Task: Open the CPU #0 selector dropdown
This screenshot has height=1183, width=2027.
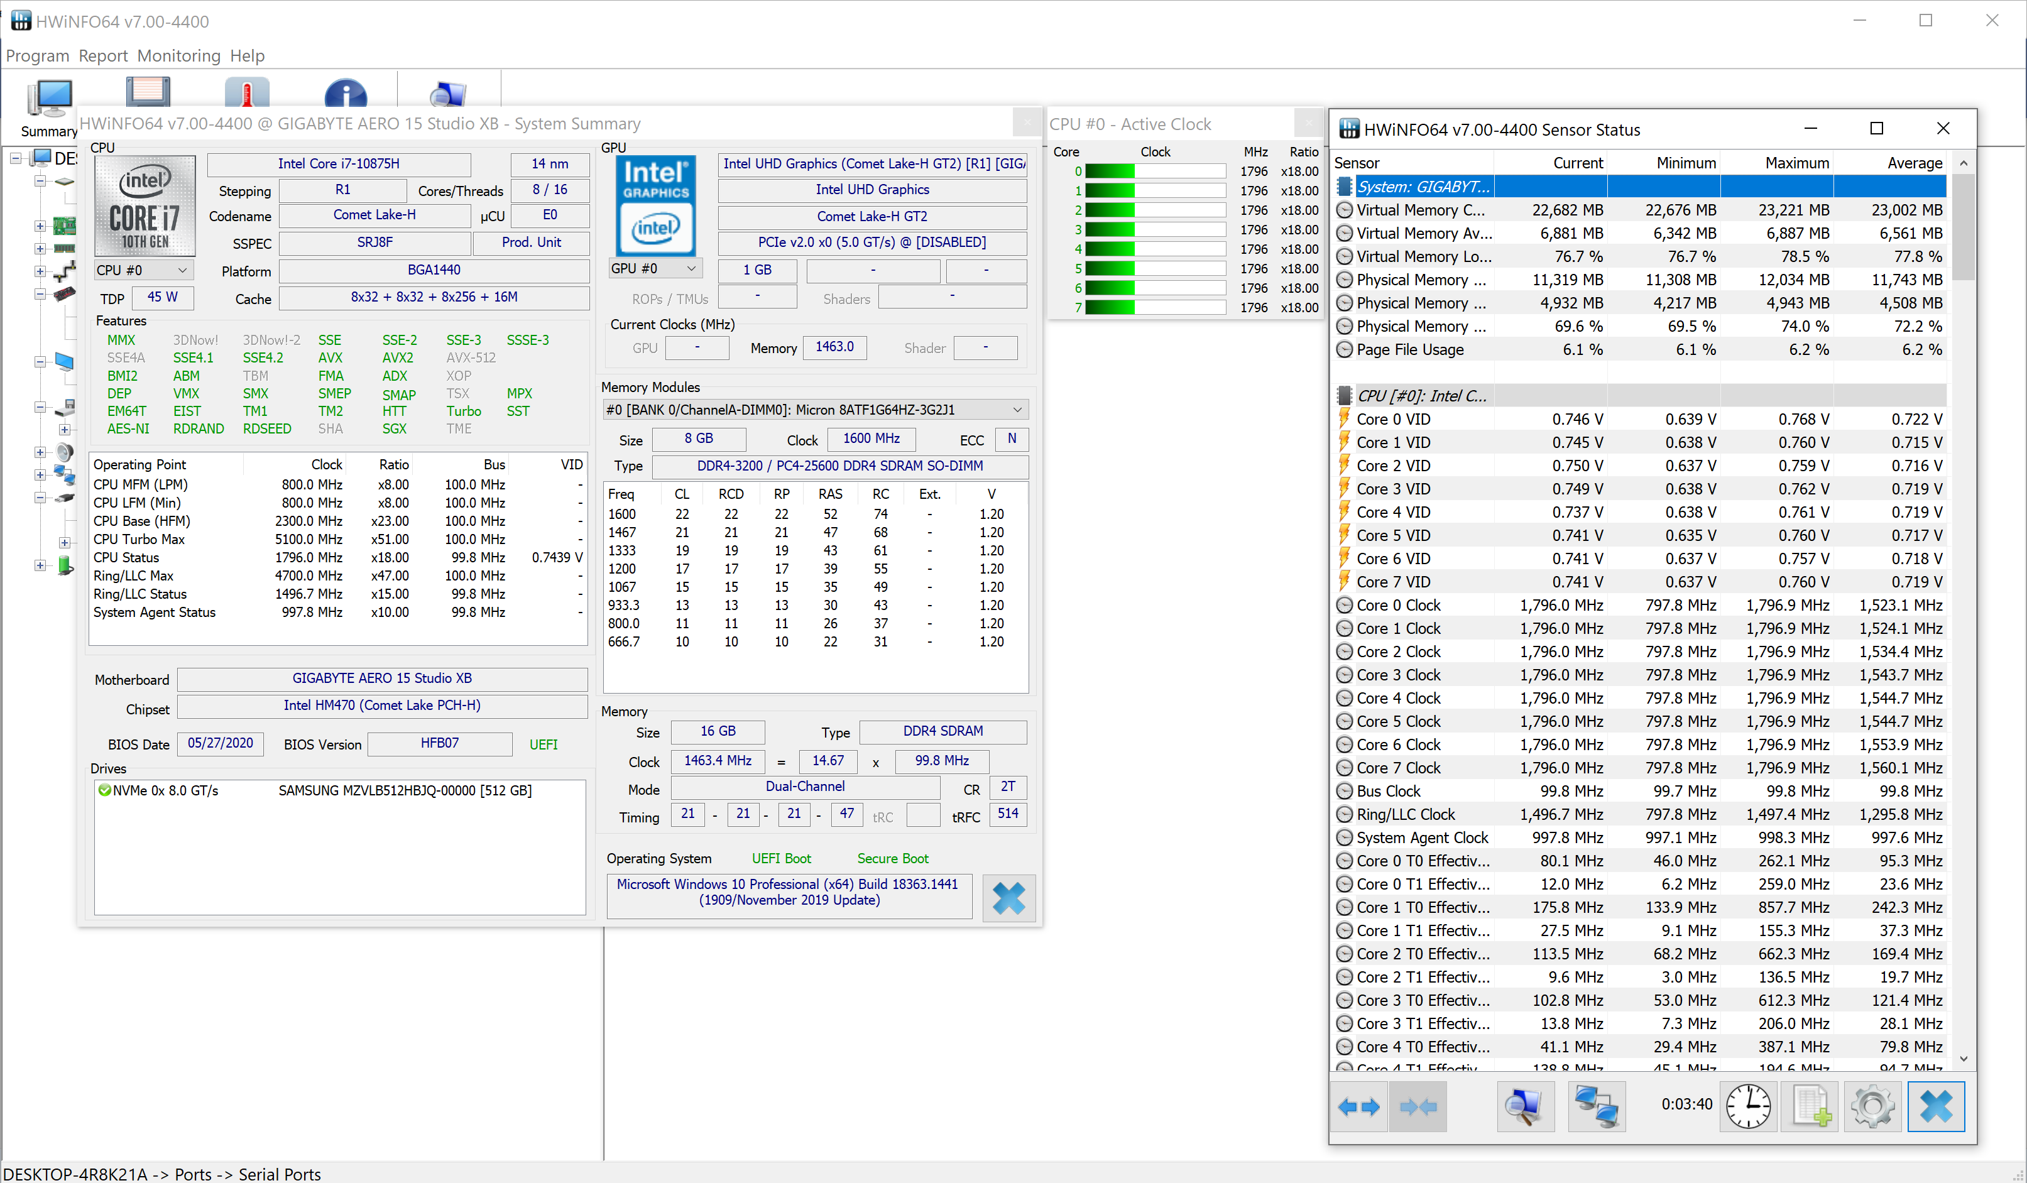Action: pos(183,270)
